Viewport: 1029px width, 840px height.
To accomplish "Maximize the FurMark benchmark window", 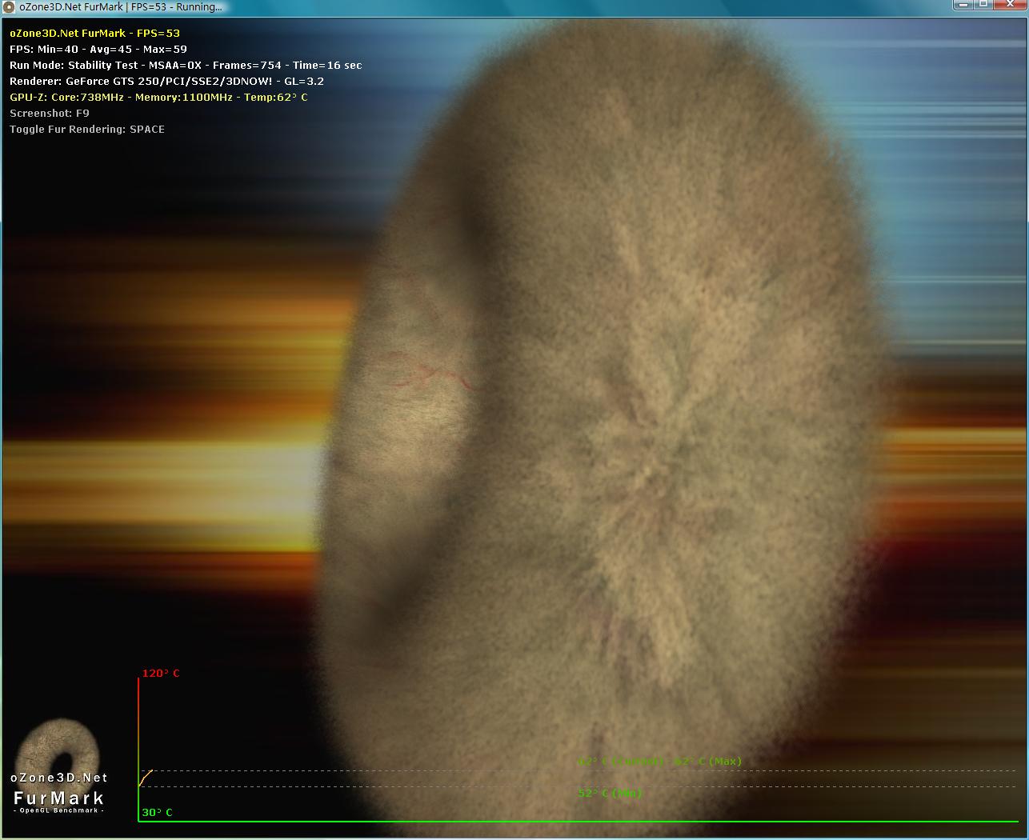I will coord(983,5).
